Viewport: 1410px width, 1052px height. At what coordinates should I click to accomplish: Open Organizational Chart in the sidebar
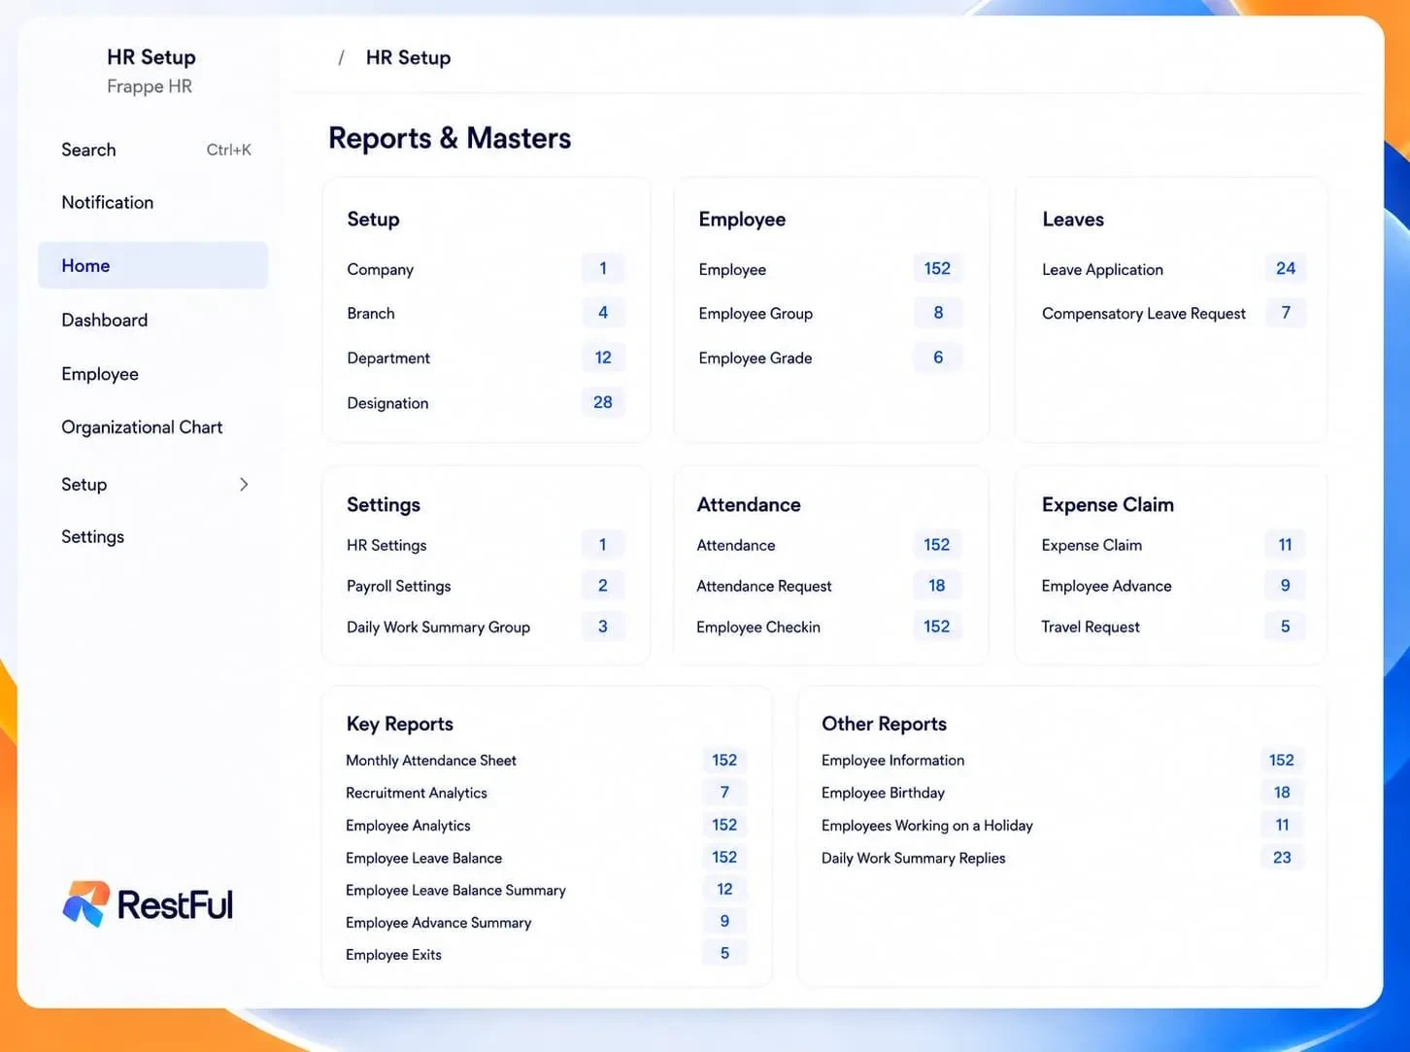(142, 427)
